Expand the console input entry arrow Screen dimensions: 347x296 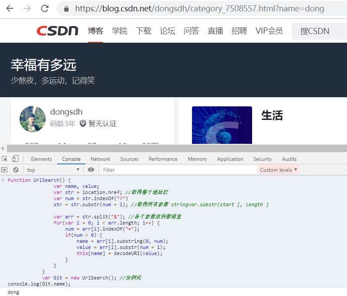(x=3, y=180)
